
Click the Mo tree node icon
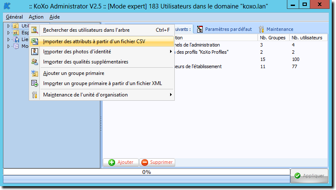click(16, 46)
